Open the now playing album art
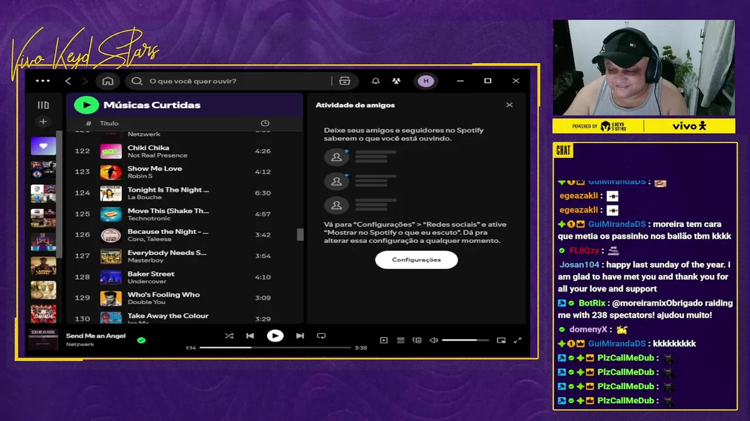The width and height of the screenshot is (750, 421). 43,339
